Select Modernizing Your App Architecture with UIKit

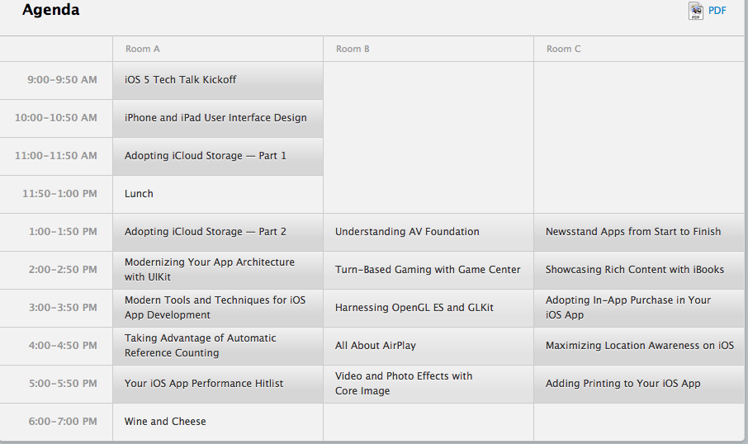pyautogui.click(x=218, y=270)
